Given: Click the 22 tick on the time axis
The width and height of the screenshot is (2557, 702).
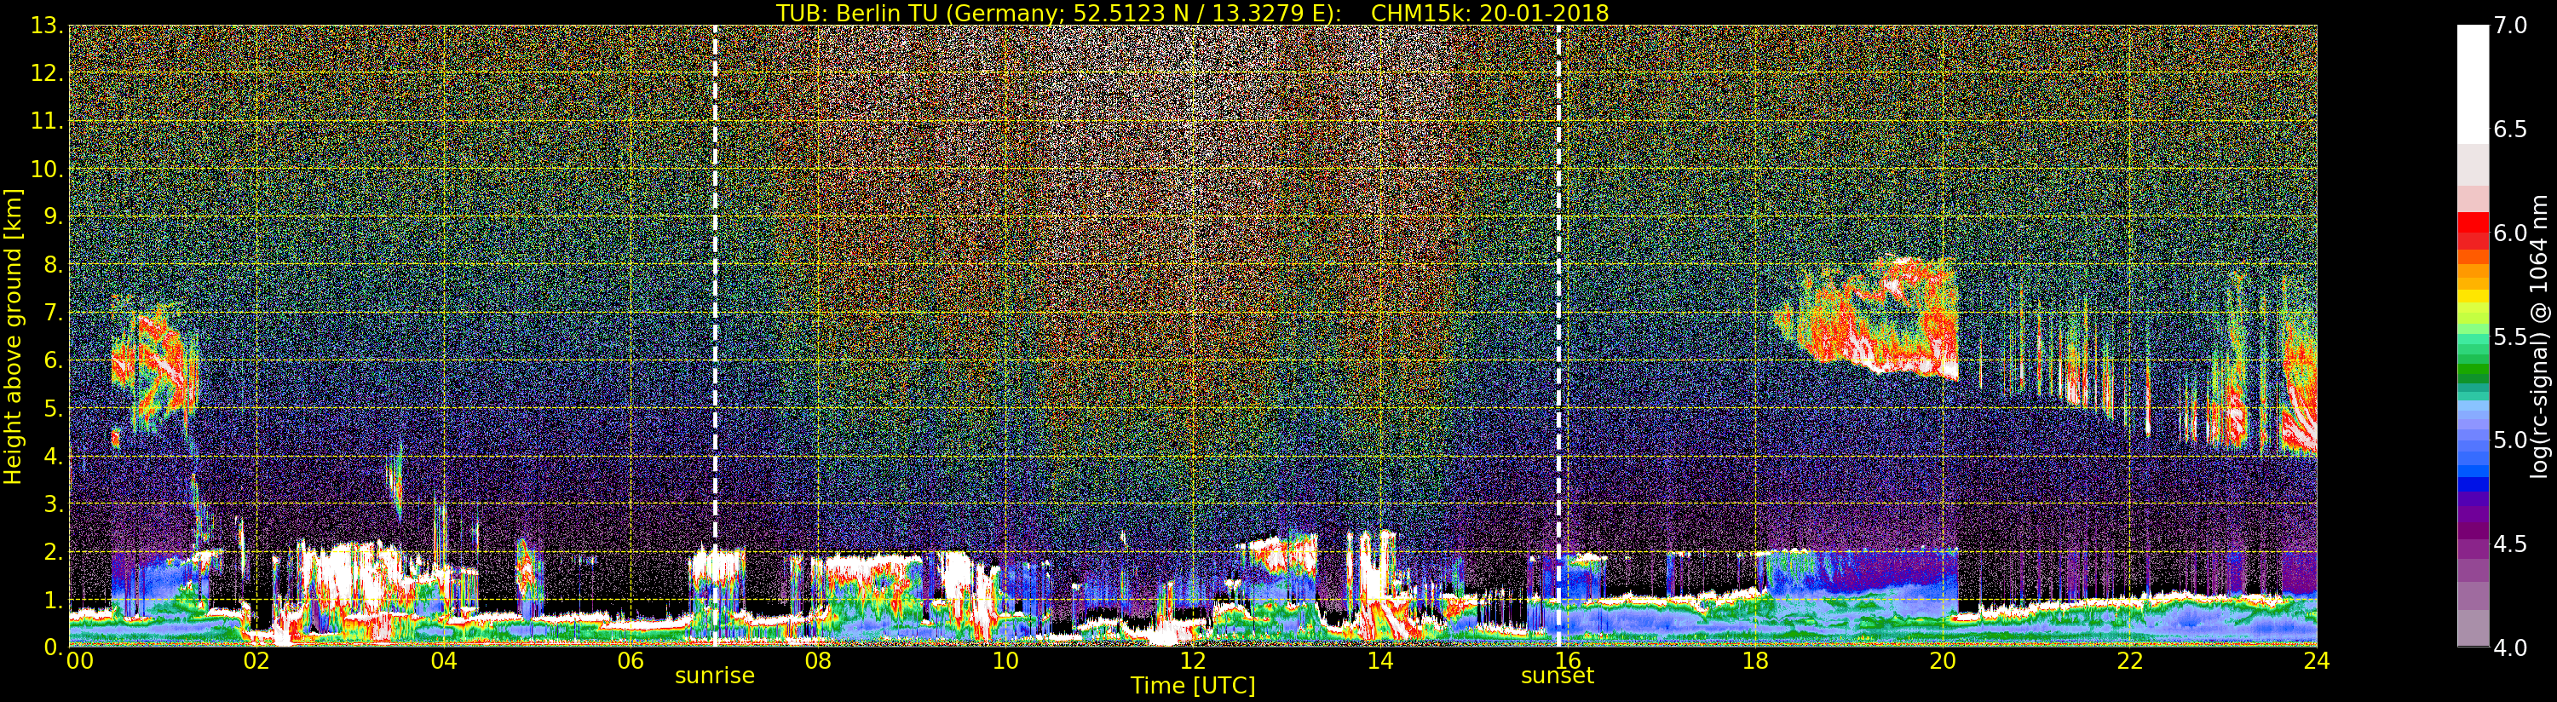Looking at the screenshot, I should [x=2130, y=660].
